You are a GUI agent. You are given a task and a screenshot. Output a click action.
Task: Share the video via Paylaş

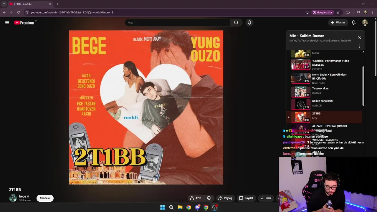tap(225, 198)
